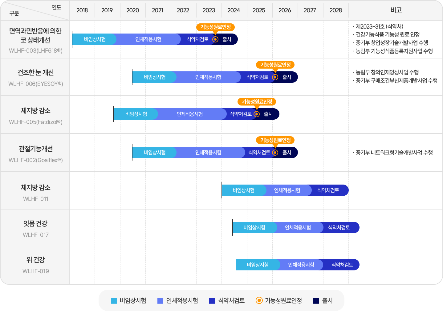
Task: Click the WLHF-011 product code
Action: coord(36,199)
